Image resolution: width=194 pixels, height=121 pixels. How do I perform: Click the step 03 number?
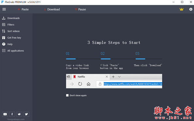click(x=137, y=53)
